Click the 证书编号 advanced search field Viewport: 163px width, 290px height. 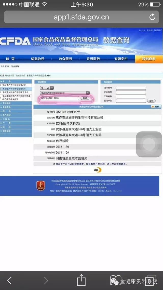[131, 88]
